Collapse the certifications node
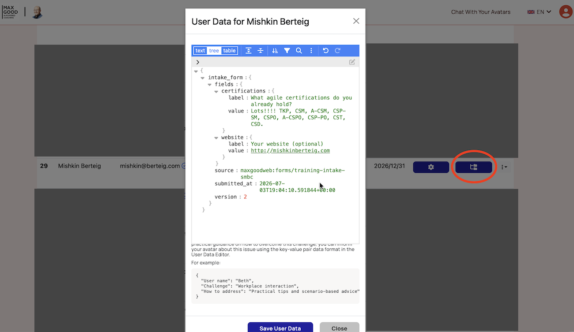574x332 pixels. pos(216,91)
